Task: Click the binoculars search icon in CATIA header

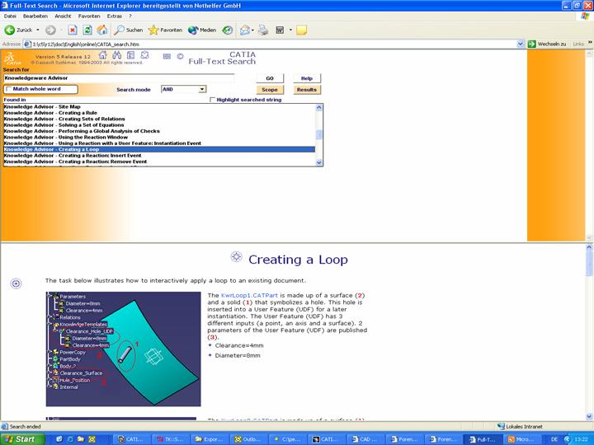Action: [116, 56]
